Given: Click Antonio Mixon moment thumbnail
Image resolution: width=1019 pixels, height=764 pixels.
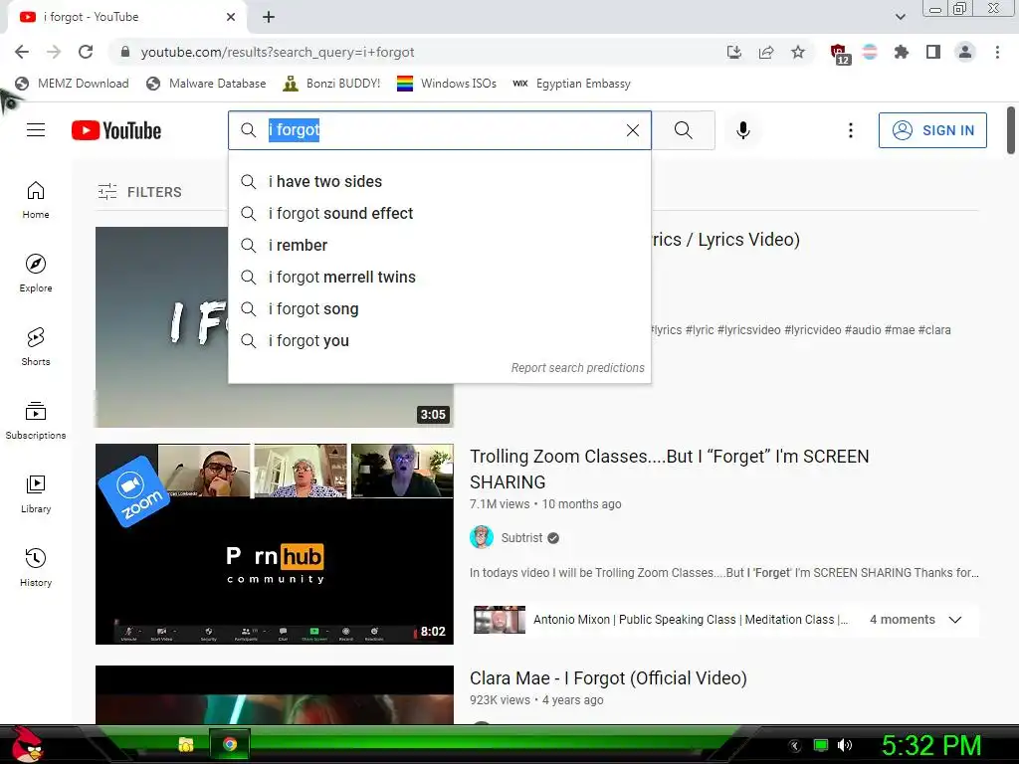Looking at the screenshot, I should (500, 620).
